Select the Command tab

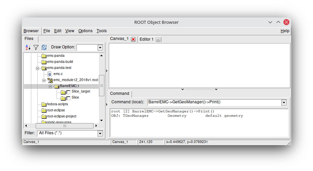[x=120, y=93]
